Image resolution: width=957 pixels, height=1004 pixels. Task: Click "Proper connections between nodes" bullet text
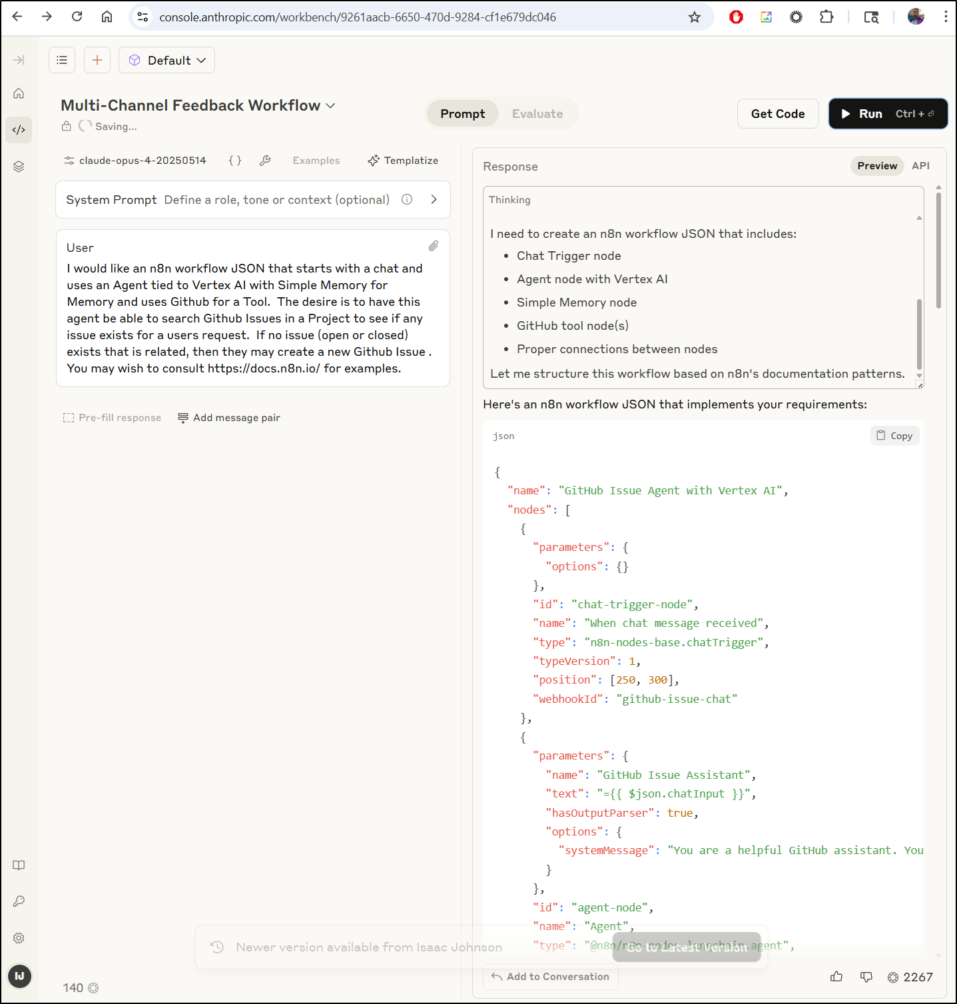click(x=617, y=349)
